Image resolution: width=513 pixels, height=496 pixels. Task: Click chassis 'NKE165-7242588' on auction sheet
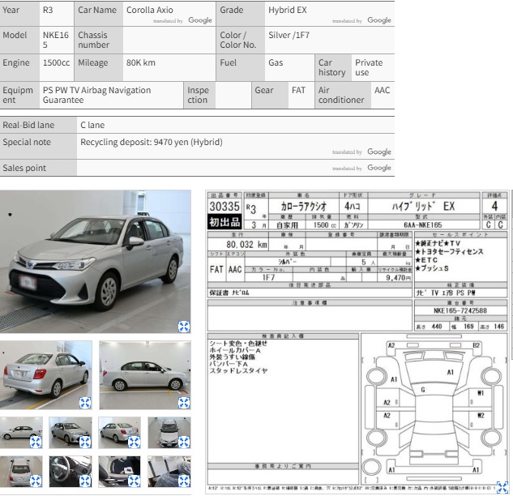click(x=460, y=310)
